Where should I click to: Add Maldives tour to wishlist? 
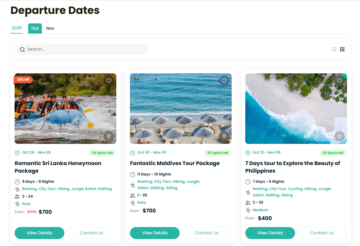pyautogui.click(x=224, y=81)
